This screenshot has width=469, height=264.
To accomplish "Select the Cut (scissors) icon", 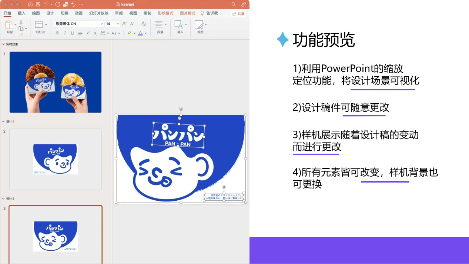I will pos(21,22).
